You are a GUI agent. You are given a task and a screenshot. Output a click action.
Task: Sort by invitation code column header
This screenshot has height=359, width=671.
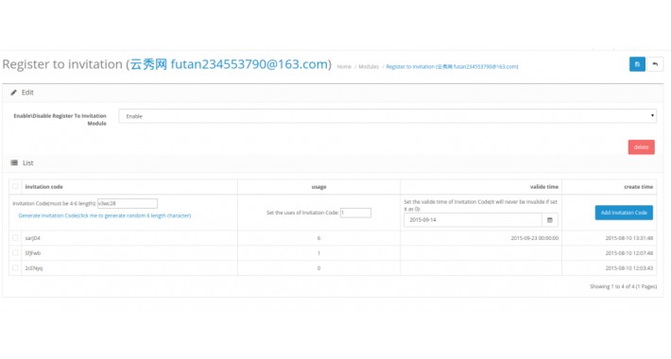[44, 187]
